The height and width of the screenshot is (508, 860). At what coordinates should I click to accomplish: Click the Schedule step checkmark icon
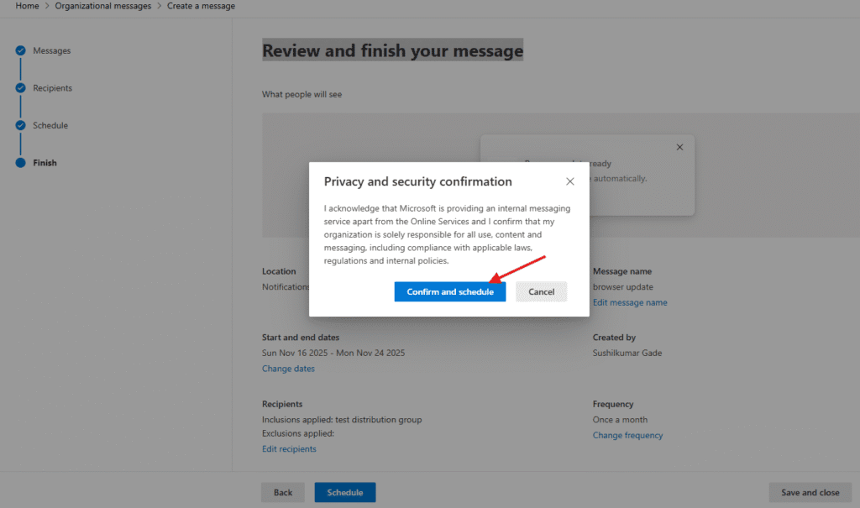(20, 126)
